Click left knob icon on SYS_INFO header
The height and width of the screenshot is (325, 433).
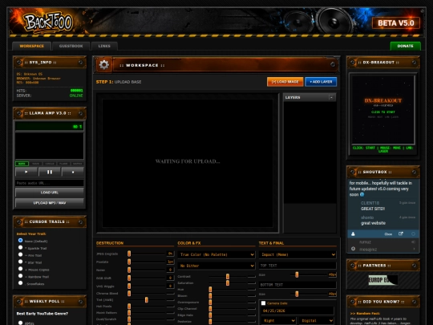[19, 63]
